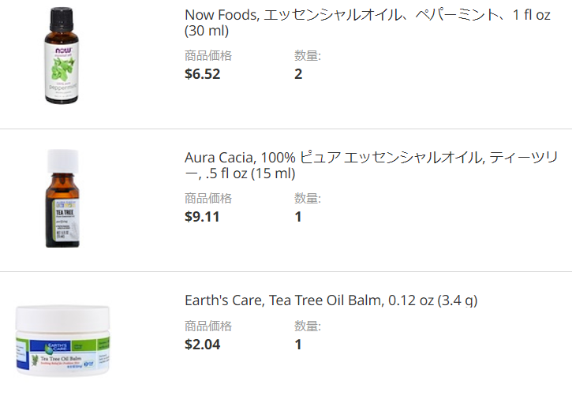The width and height of the screenshot is (572, 399).
Task: Click 商品価格 label above $9.11
Action: click(208, 199)
